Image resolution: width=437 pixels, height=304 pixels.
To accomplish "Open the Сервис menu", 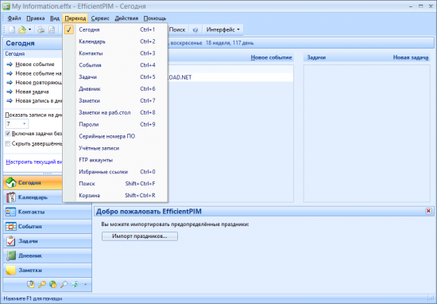I will pyautogui.click(x=100, y=18).
